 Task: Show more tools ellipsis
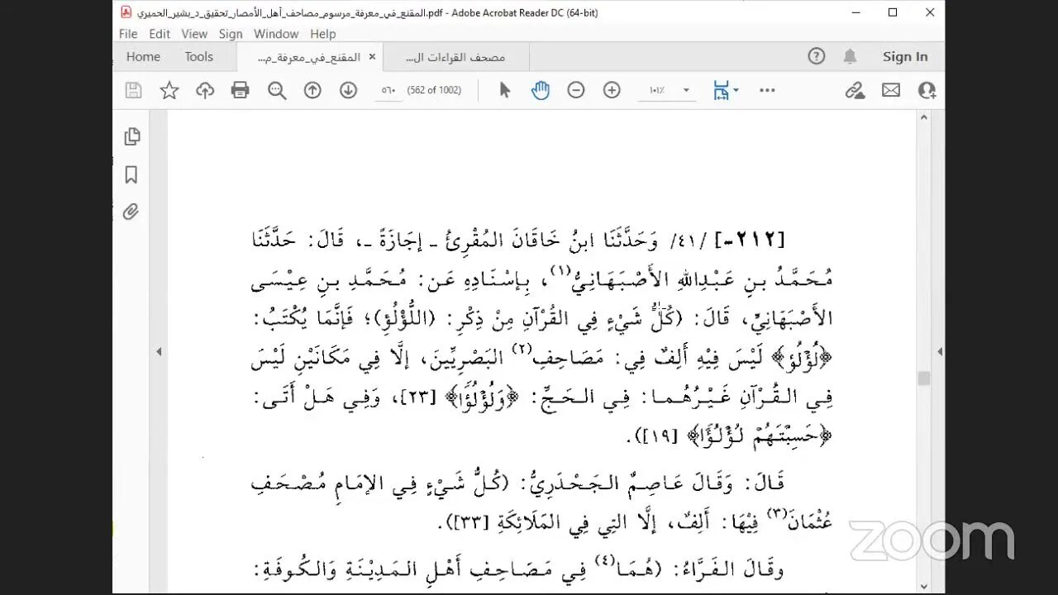767,90
